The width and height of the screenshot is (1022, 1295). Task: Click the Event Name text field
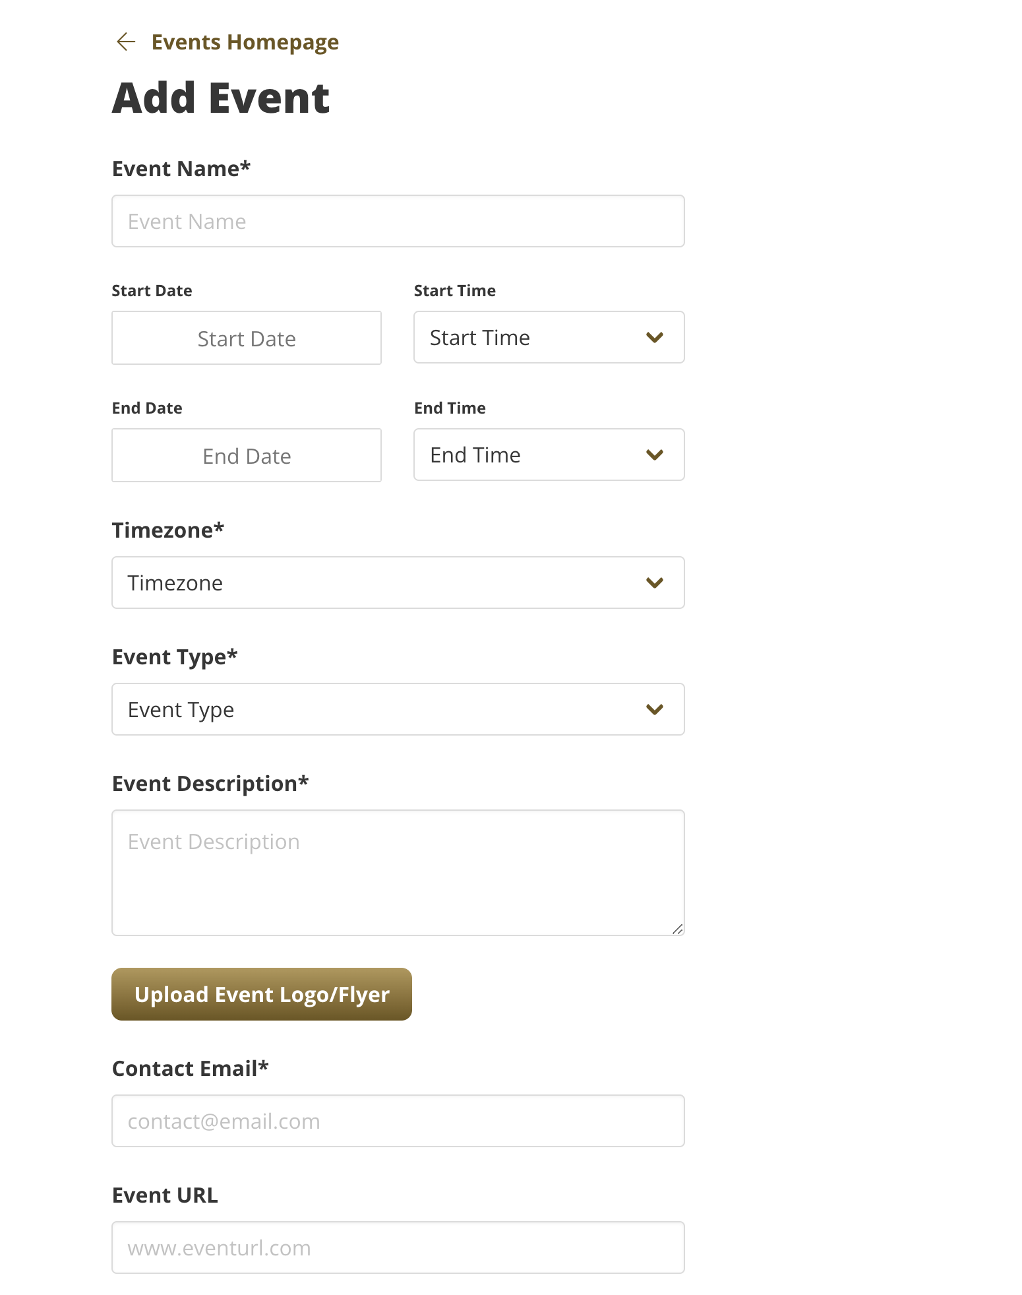coord(398,221)
